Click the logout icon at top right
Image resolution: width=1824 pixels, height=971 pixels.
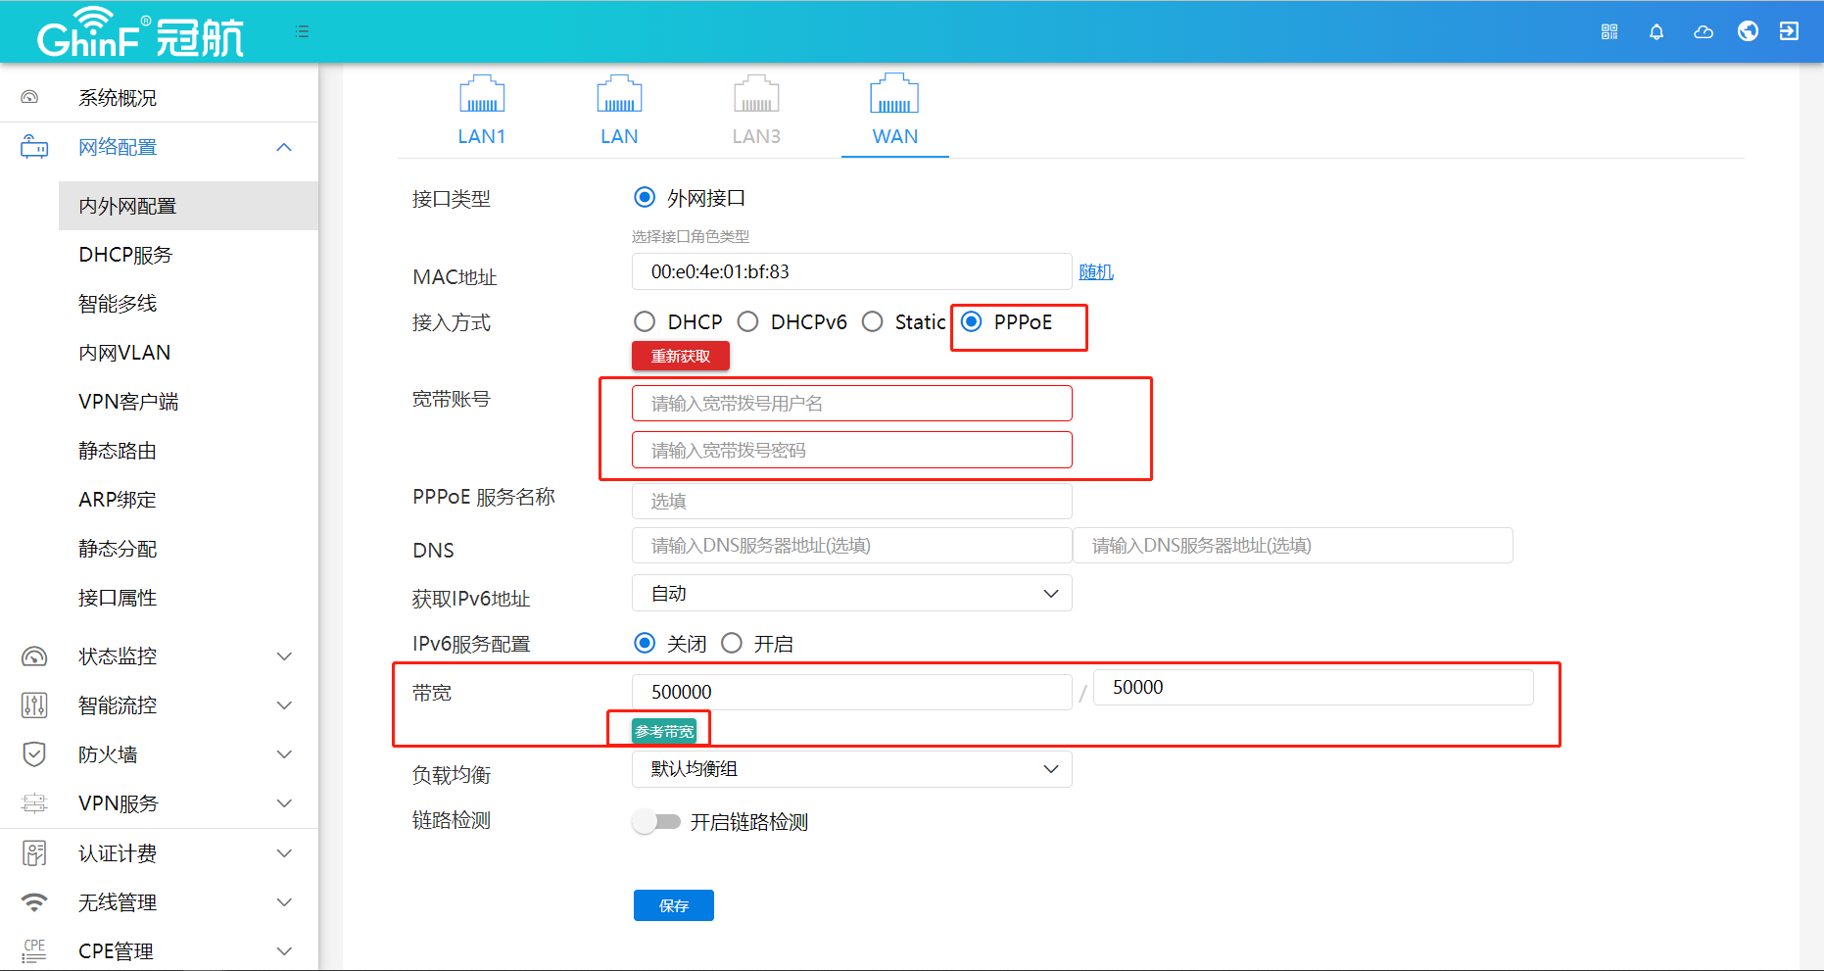pyautogui.click(x=1789, y=31)
